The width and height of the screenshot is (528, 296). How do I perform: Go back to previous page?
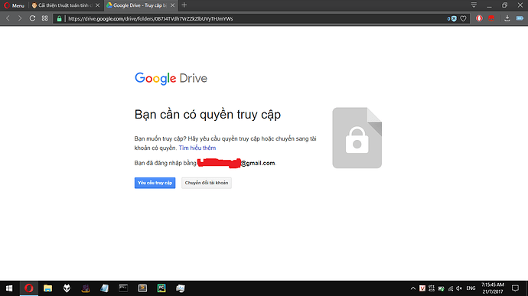coord(8,18)
